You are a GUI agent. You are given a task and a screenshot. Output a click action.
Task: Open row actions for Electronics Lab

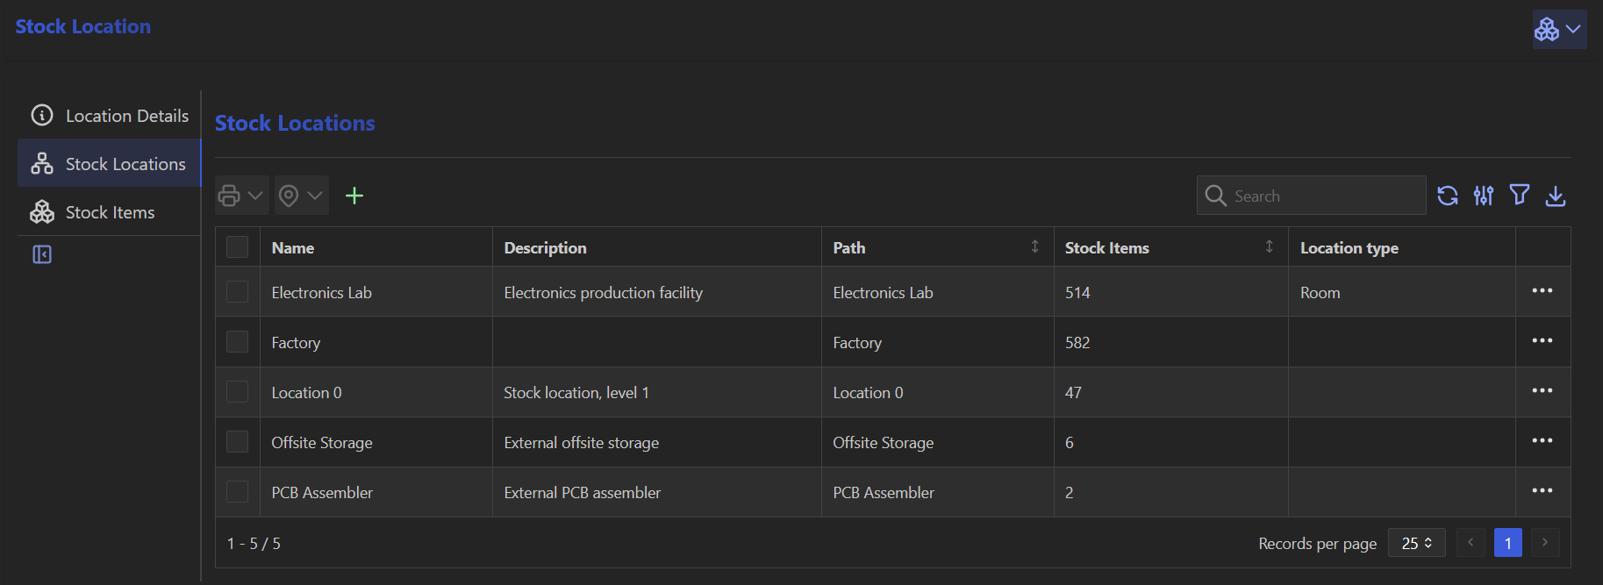pyautogui.click(x=1542, y=291)
